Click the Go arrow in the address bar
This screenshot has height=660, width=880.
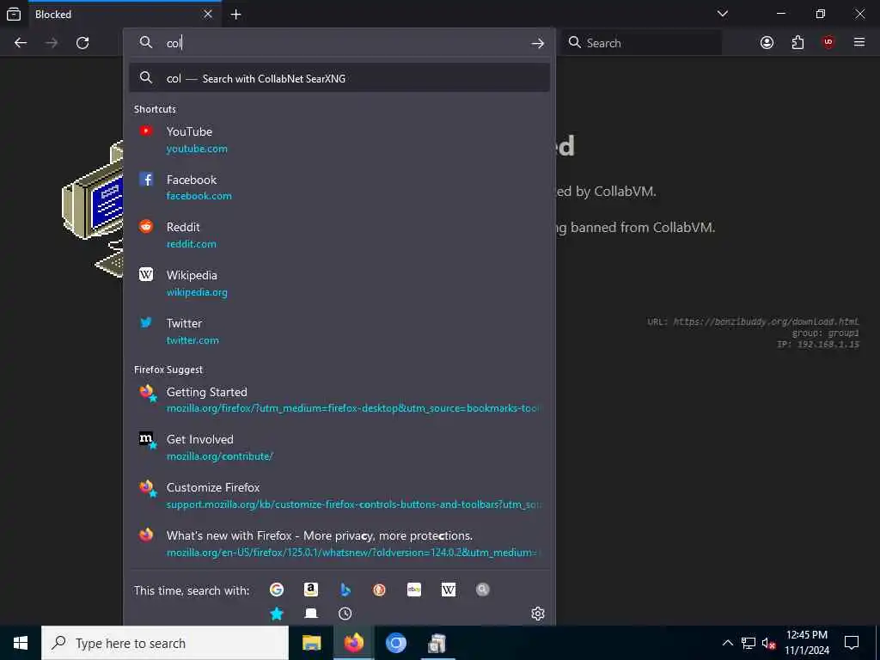pyautogui.click(x=538, y=43)
